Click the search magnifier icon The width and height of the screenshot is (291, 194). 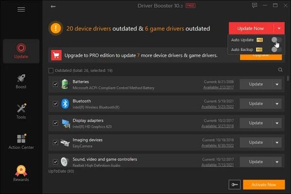[x=280, y=70]
